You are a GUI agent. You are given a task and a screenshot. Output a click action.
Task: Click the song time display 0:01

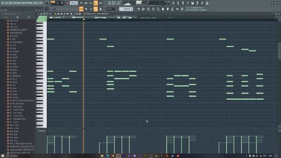(x=114, y=3)
